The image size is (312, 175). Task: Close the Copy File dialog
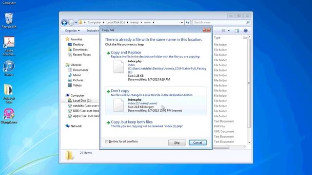(x=207, y=30)
